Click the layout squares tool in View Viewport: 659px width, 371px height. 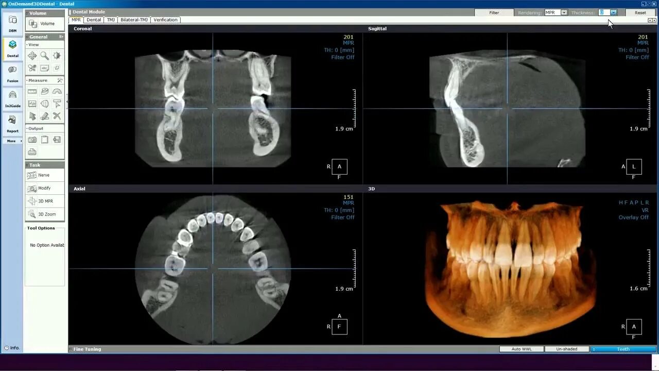(x=57, y=68)
